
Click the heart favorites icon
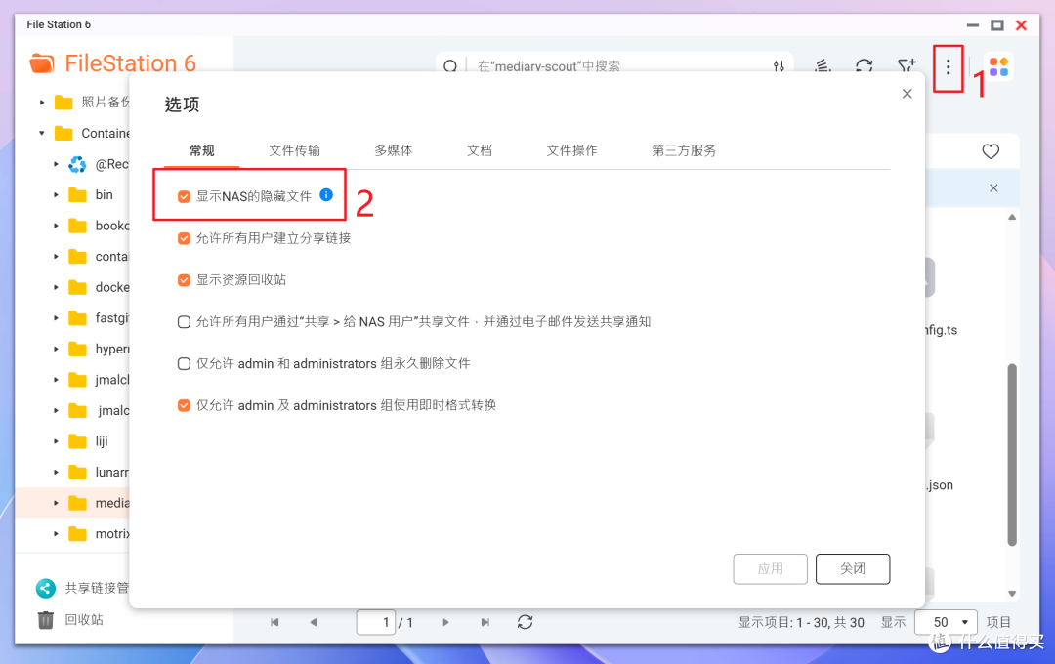click(x=991, y=151)
